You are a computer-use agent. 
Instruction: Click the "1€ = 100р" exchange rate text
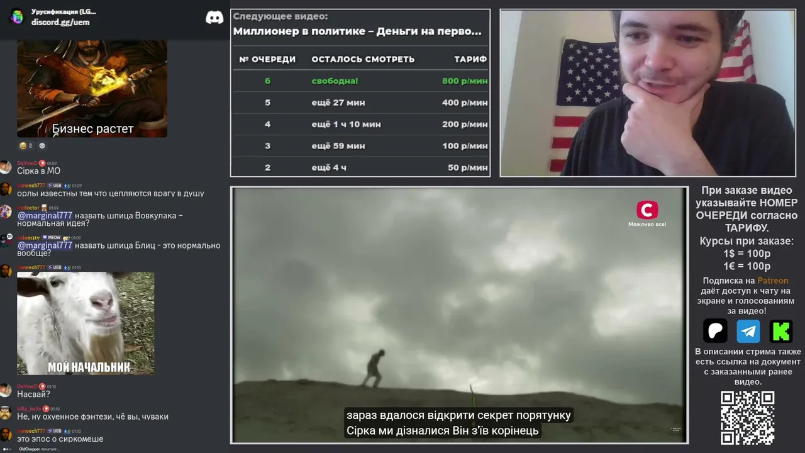coord(747,266)
